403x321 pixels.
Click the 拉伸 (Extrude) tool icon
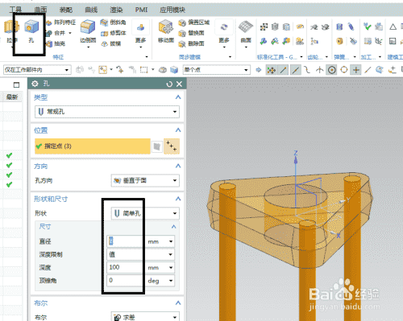coord(11,27)
